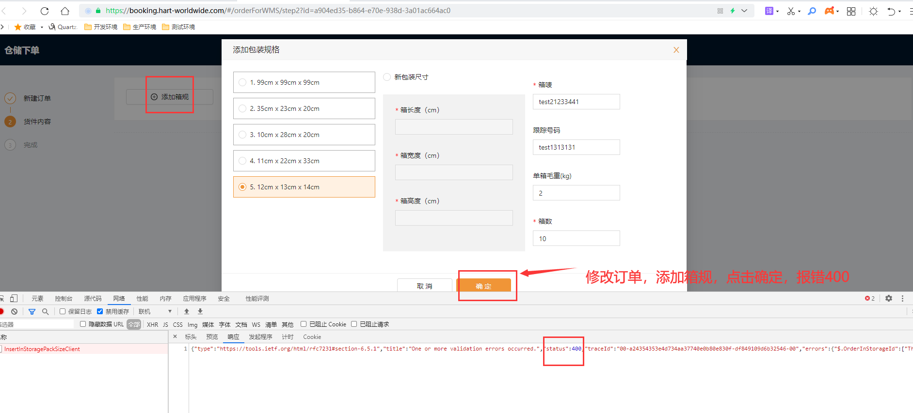
Task: Close the 添加包装规格 dialog
Action: 676,50
